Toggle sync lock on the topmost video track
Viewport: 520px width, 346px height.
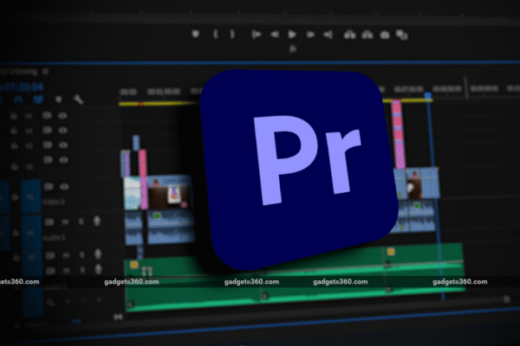[x=47, y=115]
